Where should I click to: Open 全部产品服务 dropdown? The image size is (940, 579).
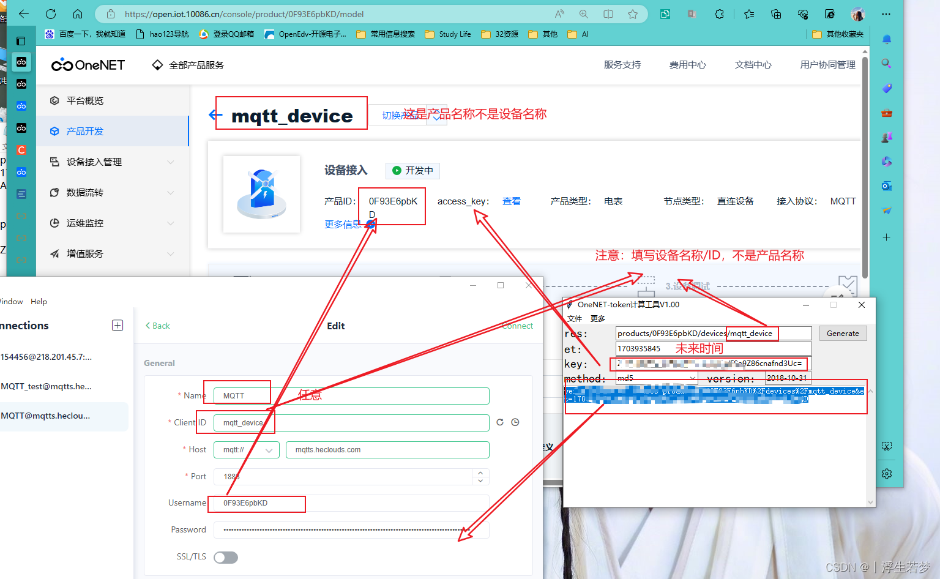pyautogui.click(x=188, y=65)
